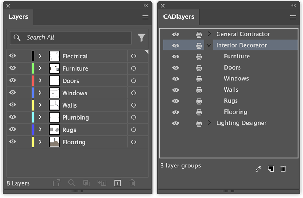Click the red color bar of Doors layer

tap(33, 81)
